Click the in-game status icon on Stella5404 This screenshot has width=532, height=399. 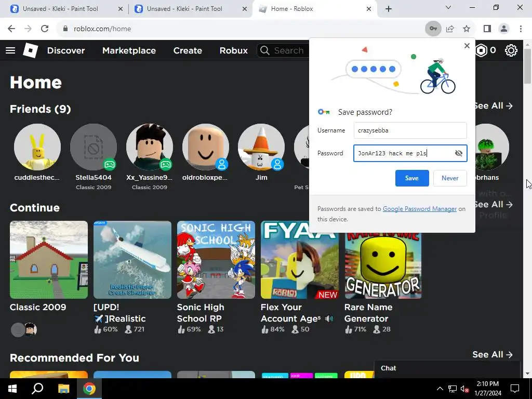pyautogui.click(x=110, y=165)
